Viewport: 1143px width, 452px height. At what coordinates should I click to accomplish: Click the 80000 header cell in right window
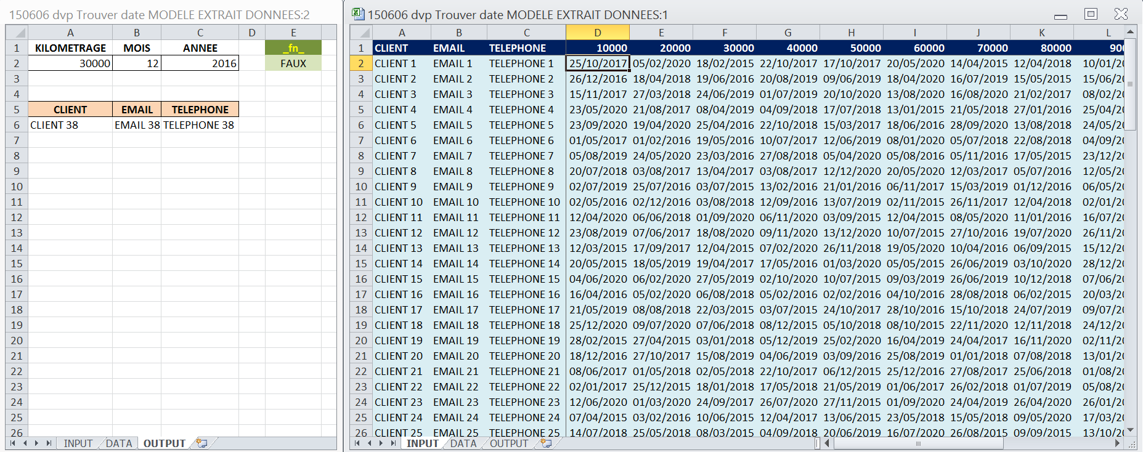tap(1042, 48)
